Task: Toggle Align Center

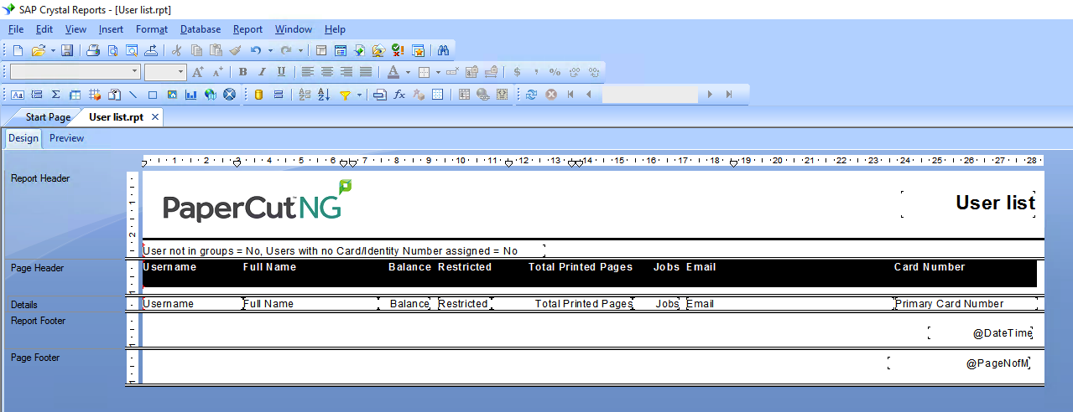Action: (327, 72)
